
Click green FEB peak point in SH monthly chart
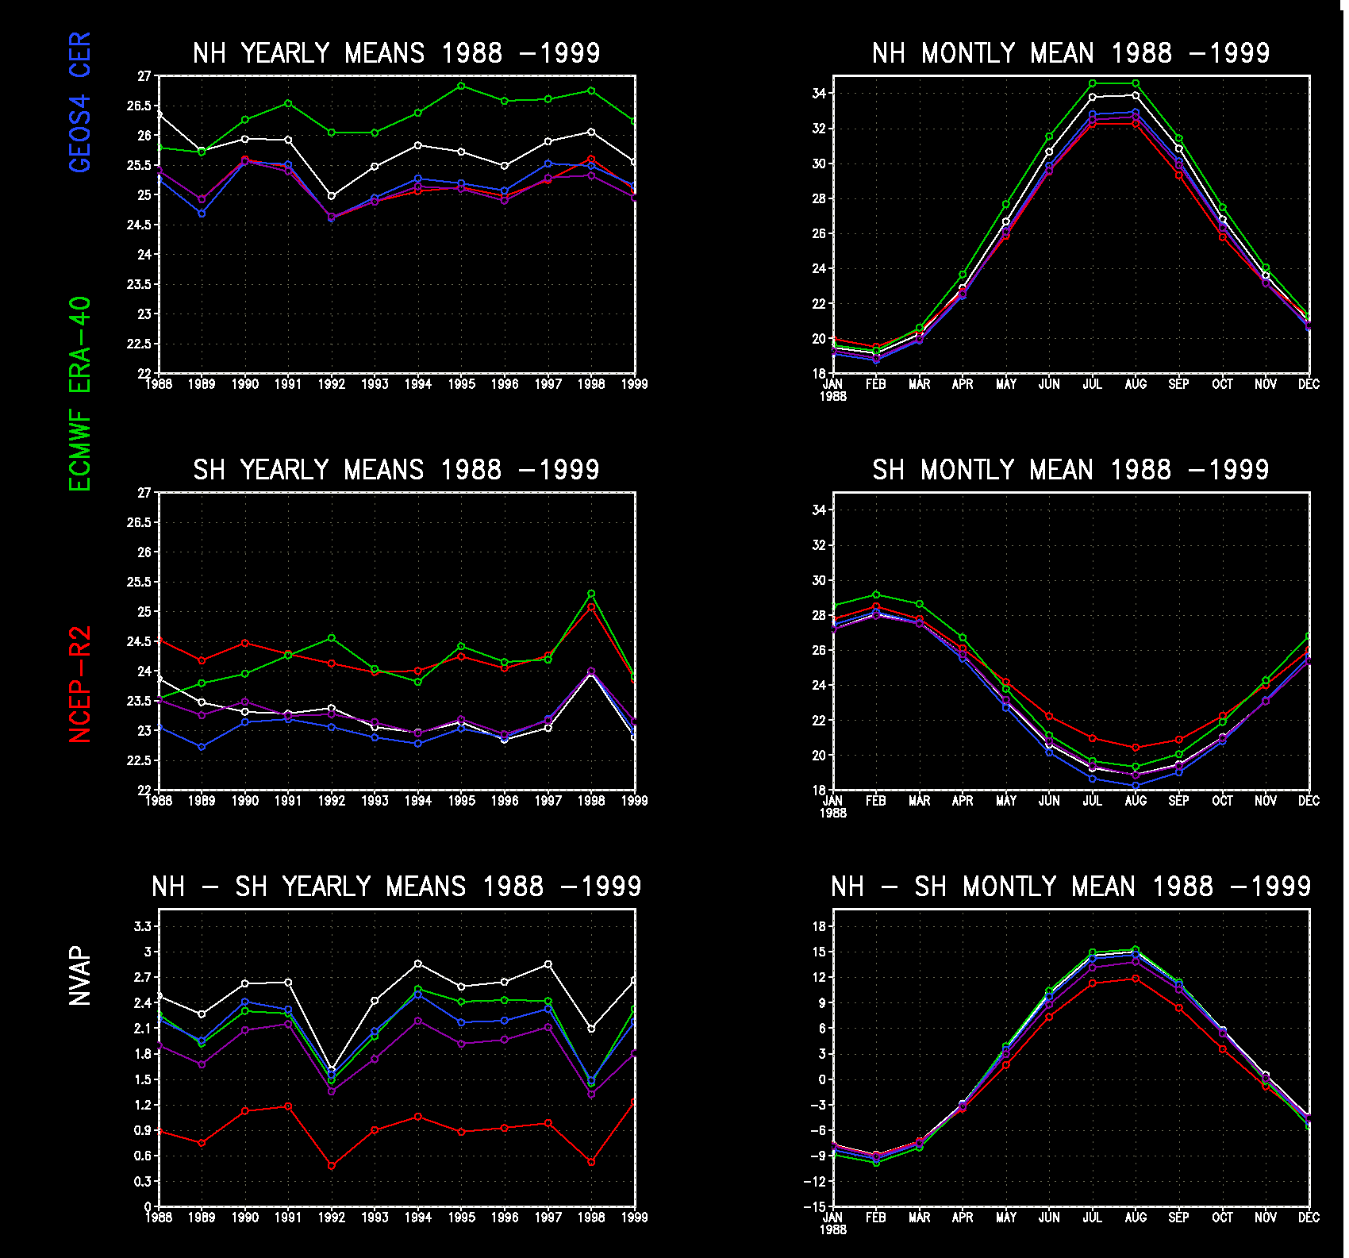(876, 594)
